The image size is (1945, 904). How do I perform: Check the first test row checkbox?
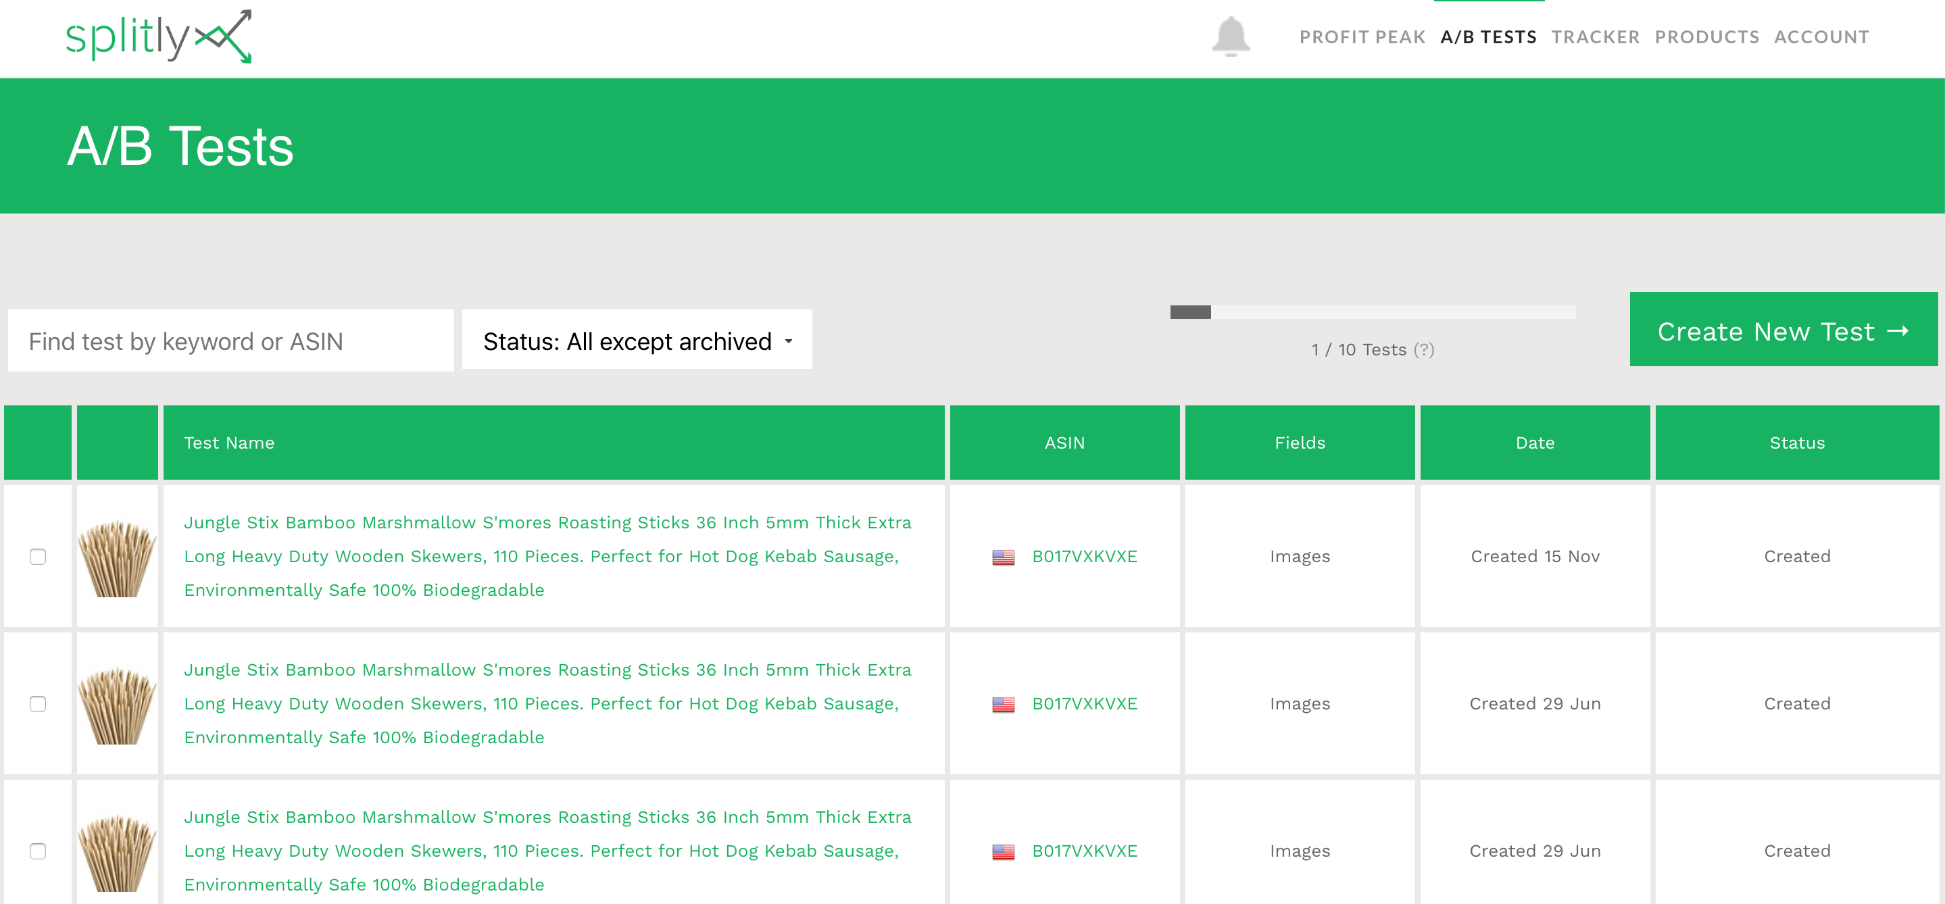38,557
